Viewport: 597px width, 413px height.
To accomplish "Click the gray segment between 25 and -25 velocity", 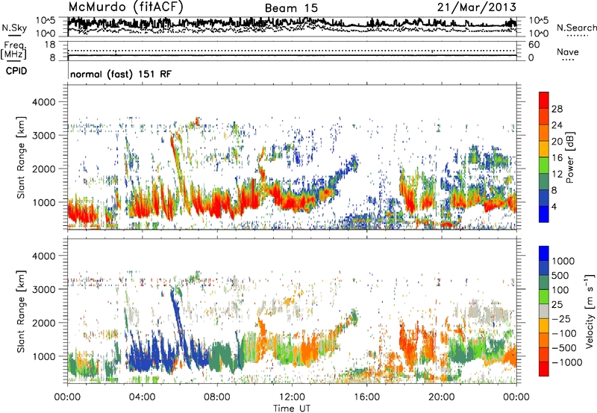I will click(544, 311).
